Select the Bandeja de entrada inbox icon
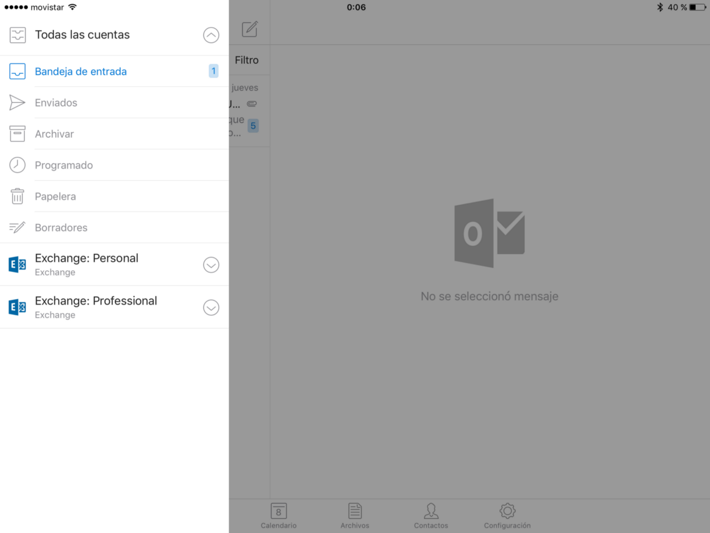Viewport: 710px width, 533px height. (x=18, y=71)
